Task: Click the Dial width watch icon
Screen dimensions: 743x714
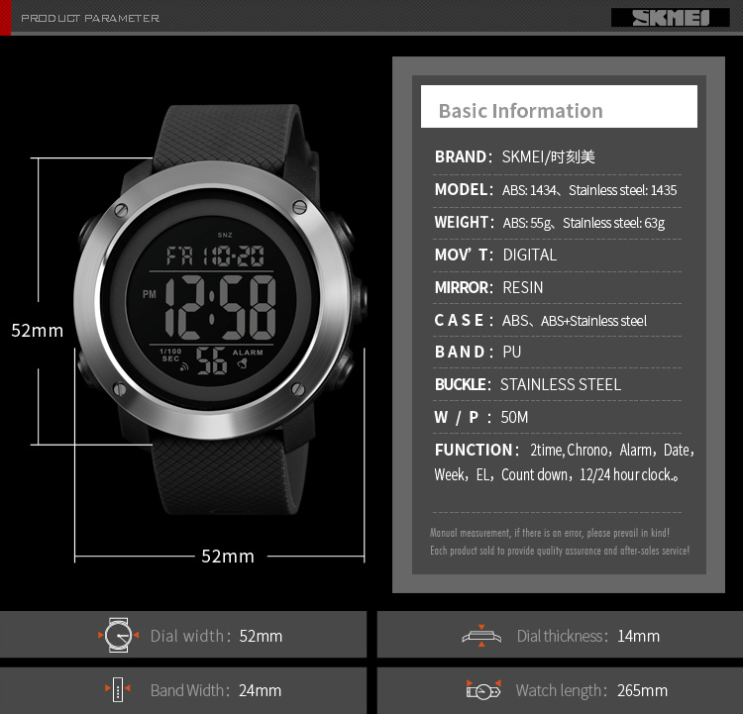Action: pos(119,635)
